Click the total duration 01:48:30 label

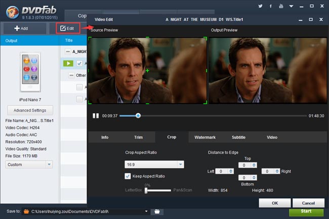316,116
